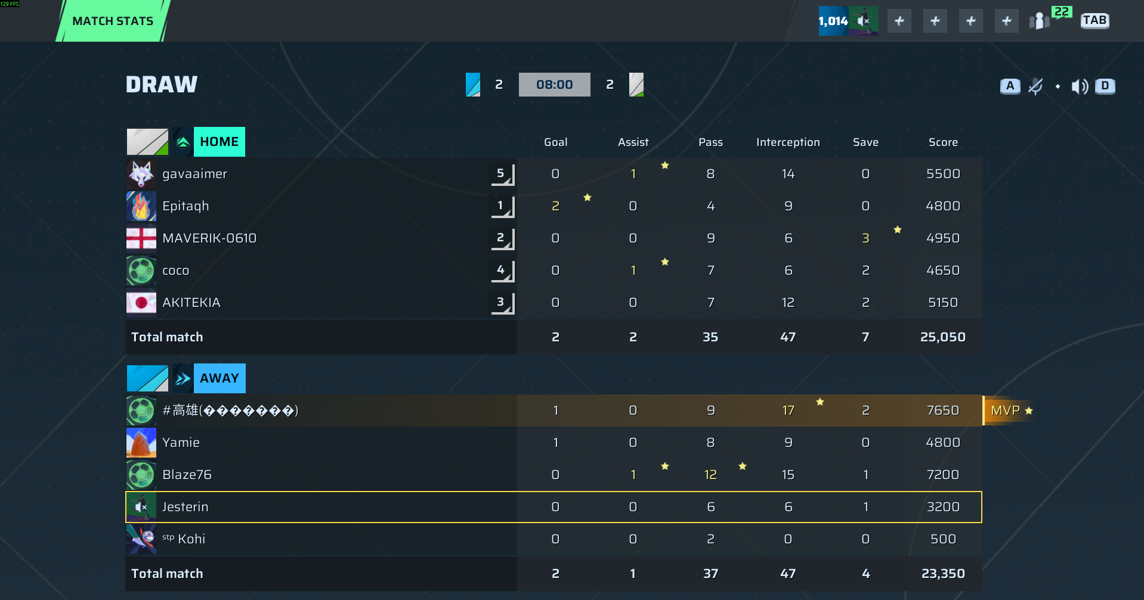
Task: Select the AWAY team label
Action: pos(219,378)
